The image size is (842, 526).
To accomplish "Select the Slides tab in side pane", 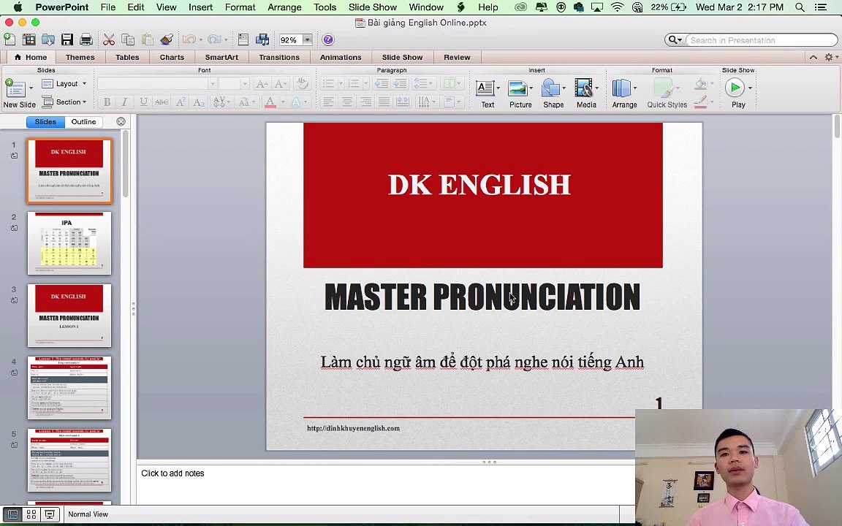I will pyautogui.click(x=45, y=122).
